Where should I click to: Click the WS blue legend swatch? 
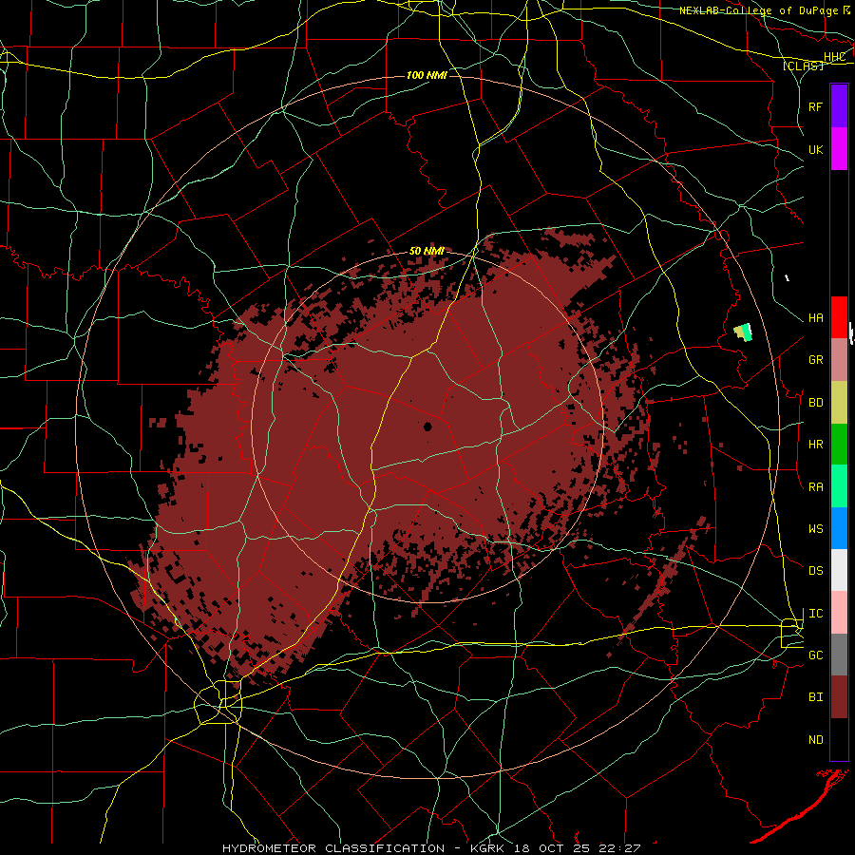coord(839,528)
